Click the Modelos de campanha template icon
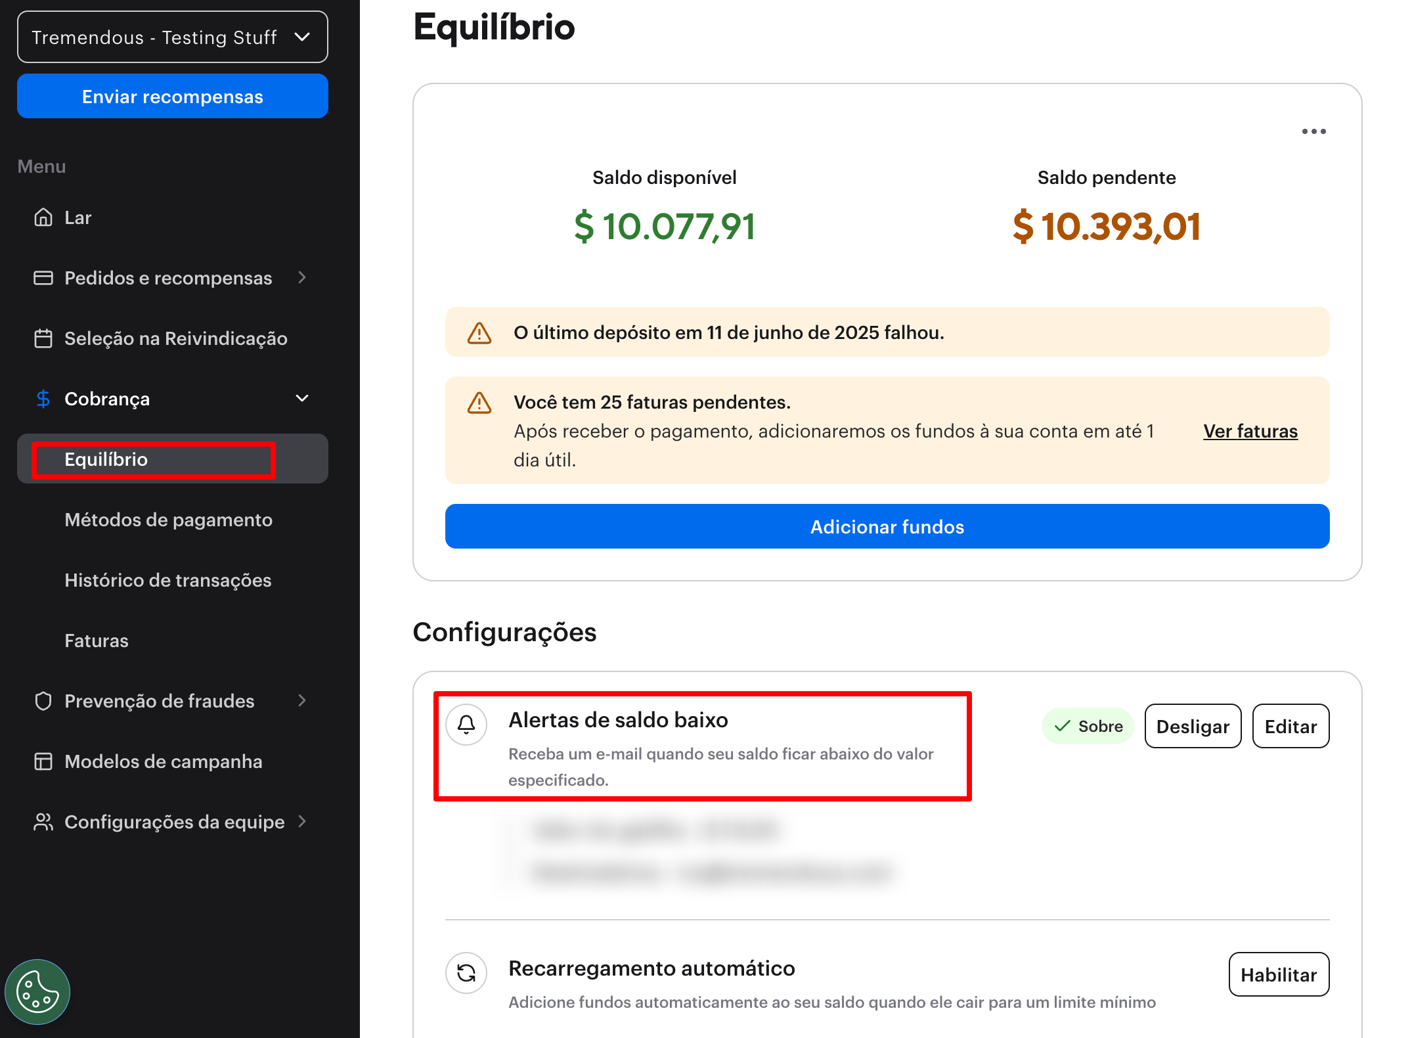Screen dimensions: 1412x1038 [x=43, y=761]
